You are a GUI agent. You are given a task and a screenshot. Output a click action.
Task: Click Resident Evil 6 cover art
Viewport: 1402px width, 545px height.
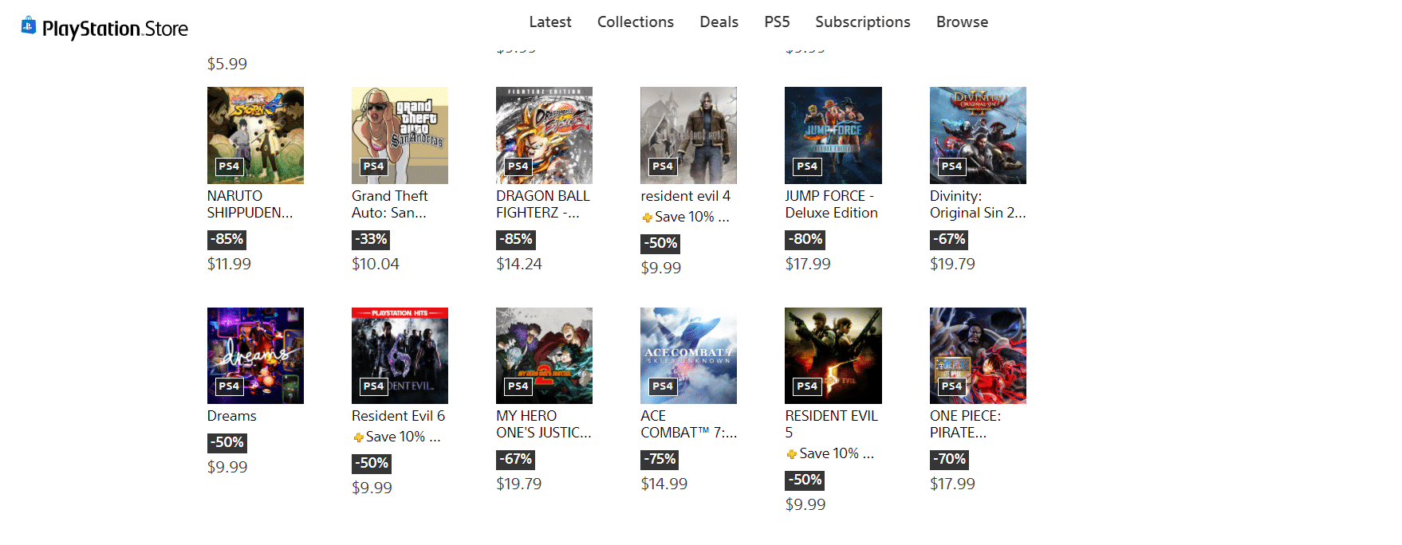(400, 355)
